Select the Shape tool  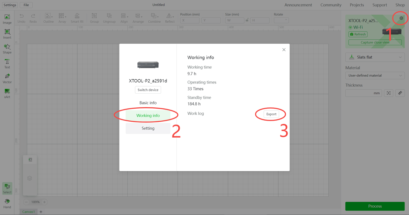tap(7, 48)
